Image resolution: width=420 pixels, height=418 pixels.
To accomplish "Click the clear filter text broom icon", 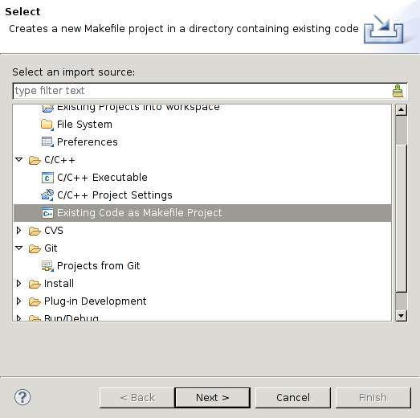I will 398,91.
